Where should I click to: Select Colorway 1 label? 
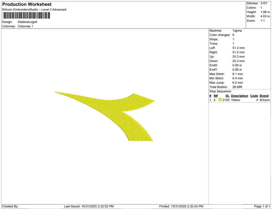point(25,26)
